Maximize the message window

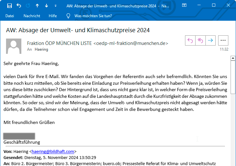pos(214,5)
